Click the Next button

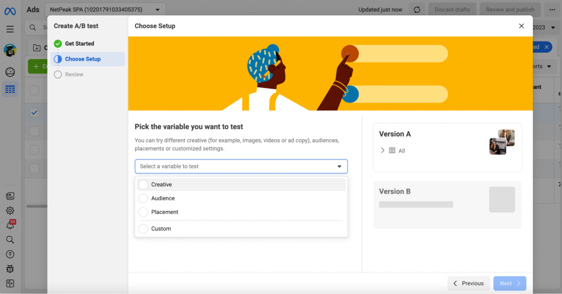coord(510,283)
